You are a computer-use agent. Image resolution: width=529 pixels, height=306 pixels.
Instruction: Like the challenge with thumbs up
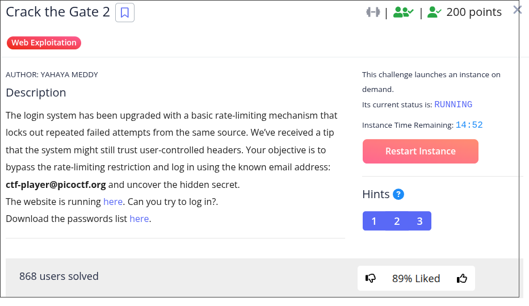(x=461, y=278)
